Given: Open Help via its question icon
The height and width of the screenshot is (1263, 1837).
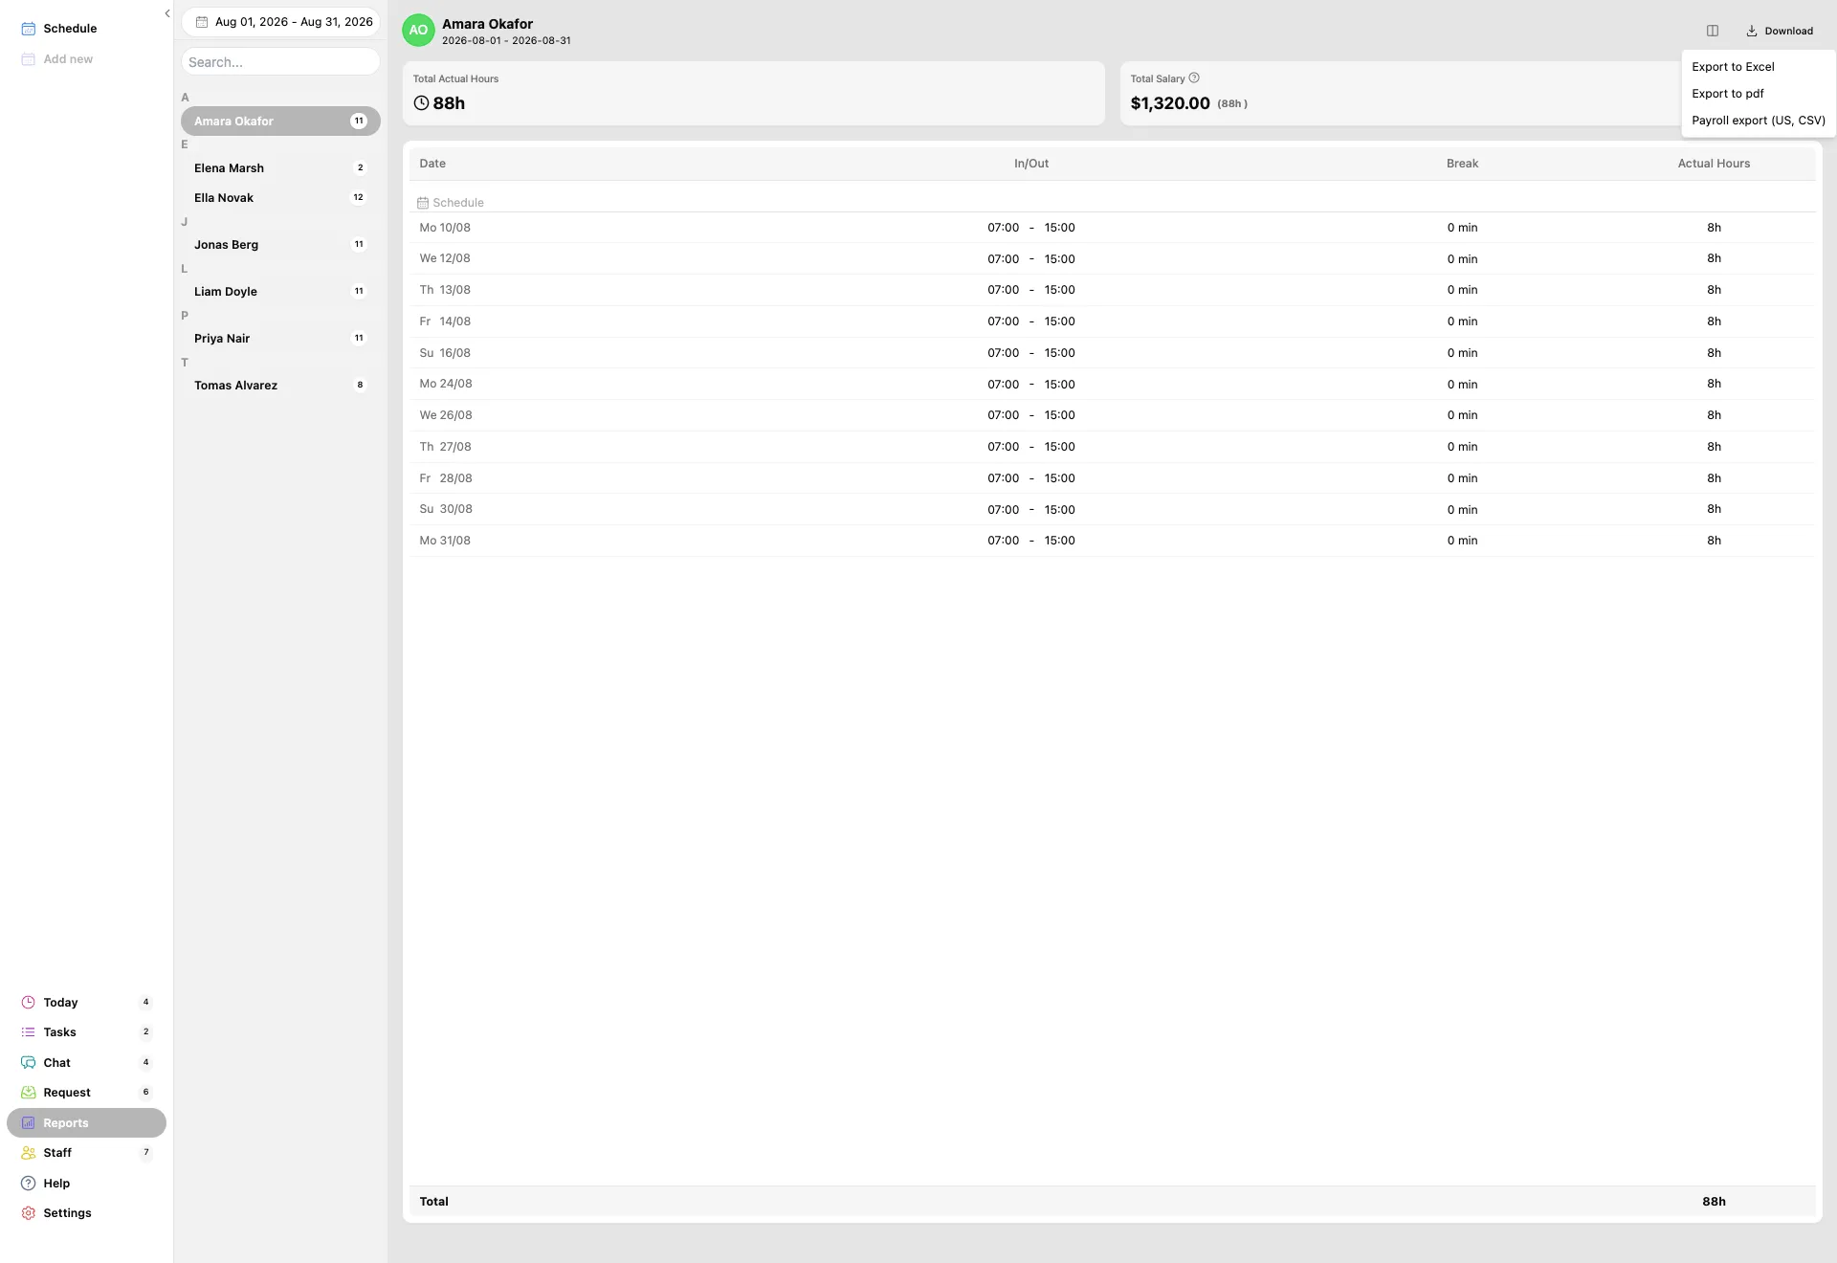Looking at the screenshot, I should (29, 1184).
